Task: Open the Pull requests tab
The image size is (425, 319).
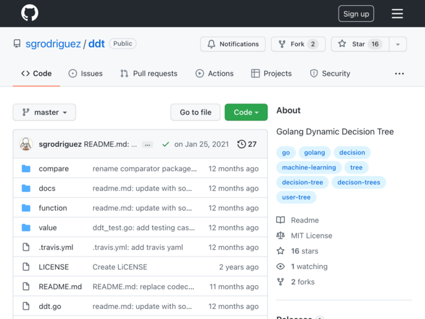Action: [149, 74]
